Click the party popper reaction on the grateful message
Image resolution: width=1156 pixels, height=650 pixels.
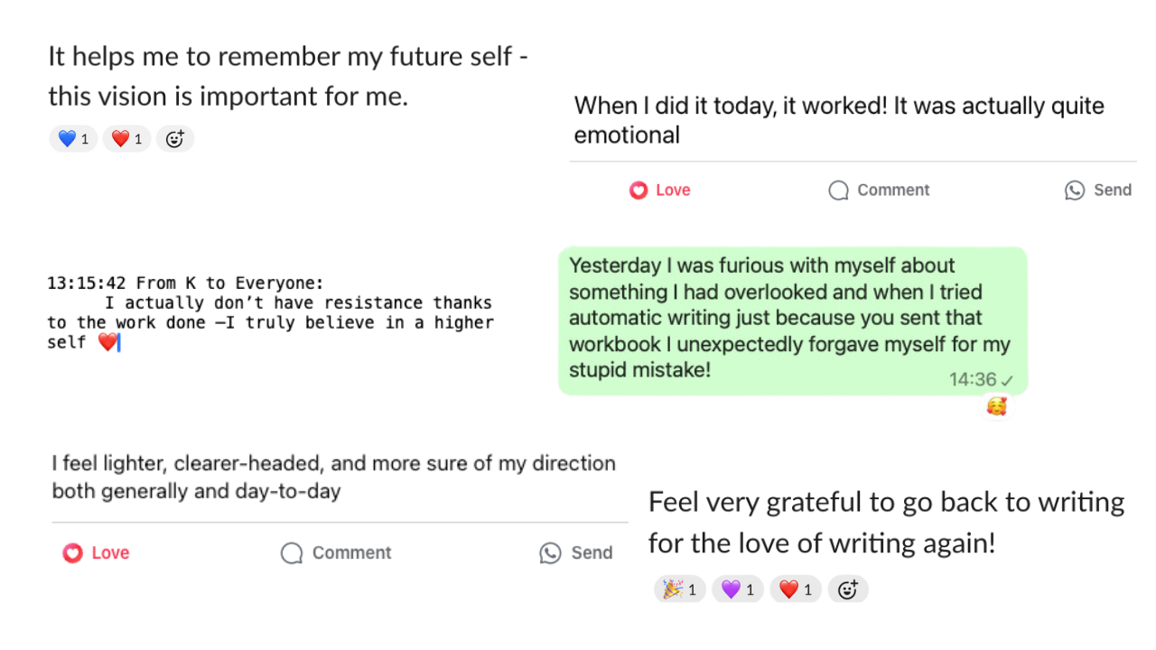click(680, 590)
